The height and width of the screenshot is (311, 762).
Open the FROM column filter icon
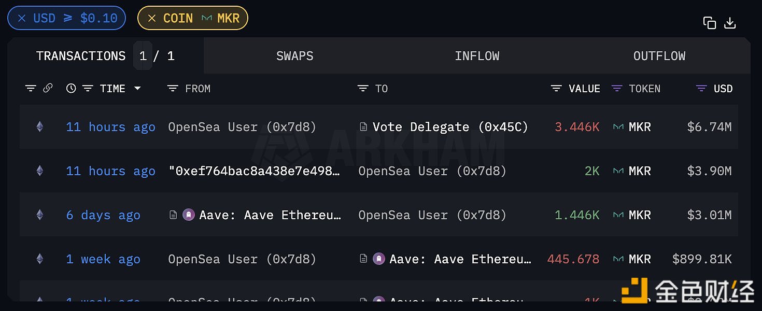tap(173, 89)
